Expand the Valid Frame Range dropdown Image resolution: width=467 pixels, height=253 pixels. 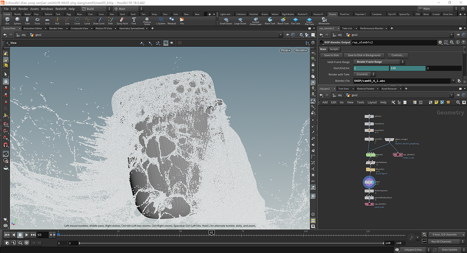point(379,62)
